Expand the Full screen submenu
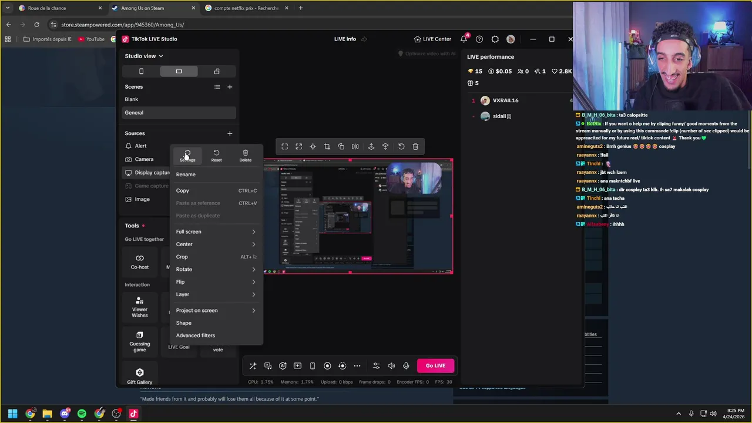This screenshot has width=752, height=423. (x=216, y=231)
